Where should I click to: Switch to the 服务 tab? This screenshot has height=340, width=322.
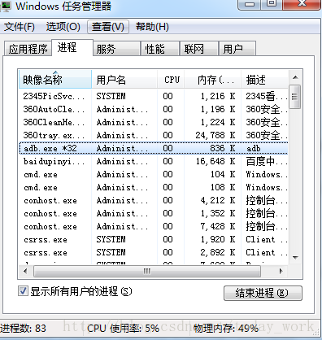pos(116,49)
